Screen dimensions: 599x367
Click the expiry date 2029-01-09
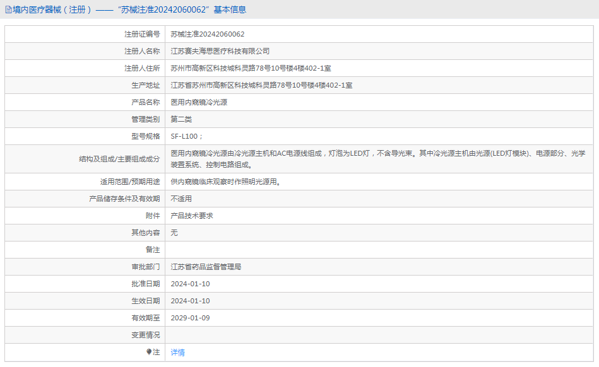190,318
